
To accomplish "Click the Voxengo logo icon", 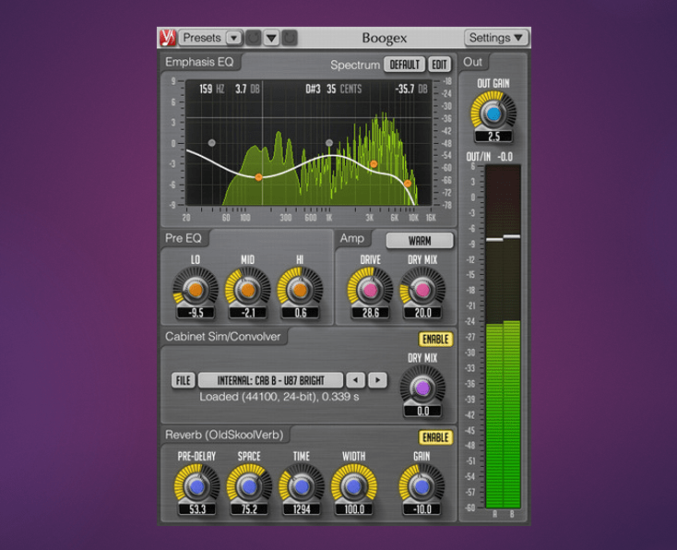I will coord(168,38).
